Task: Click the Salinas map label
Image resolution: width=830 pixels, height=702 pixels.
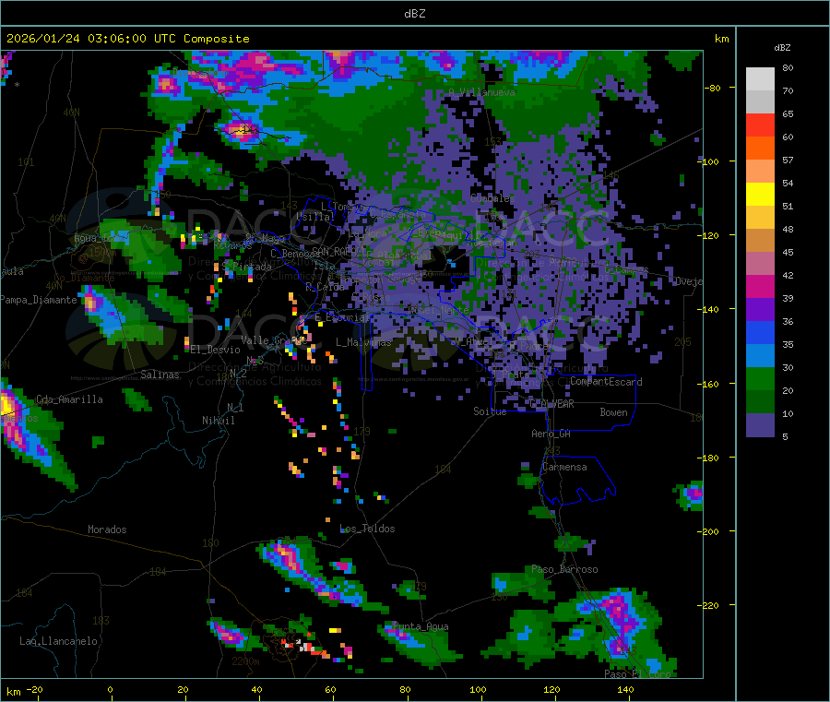Action: pyautogui.click(x=160, y=375)
